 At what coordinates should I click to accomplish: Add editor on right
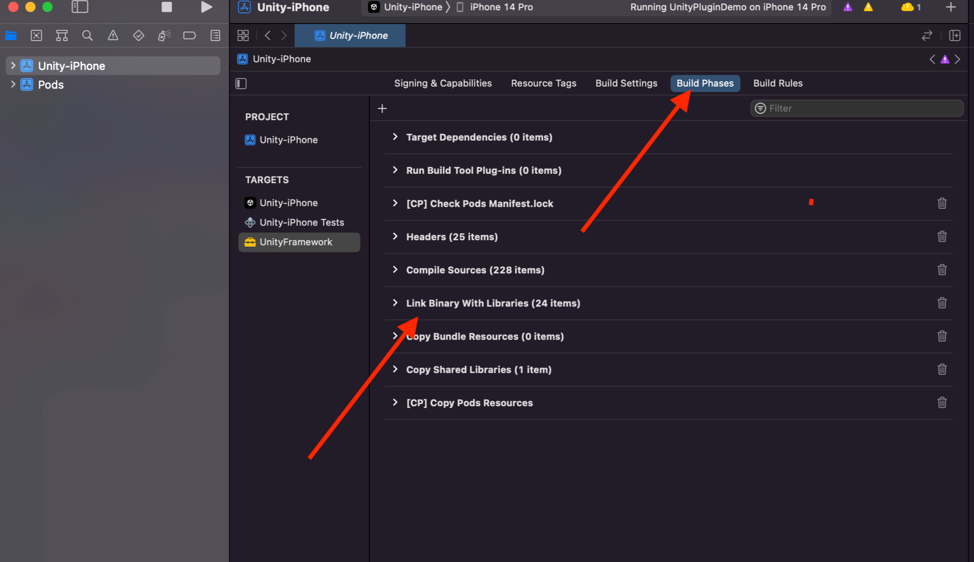(955, 36)
